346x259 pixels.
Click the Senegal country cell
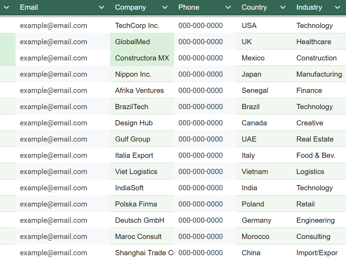pos(264,90)
